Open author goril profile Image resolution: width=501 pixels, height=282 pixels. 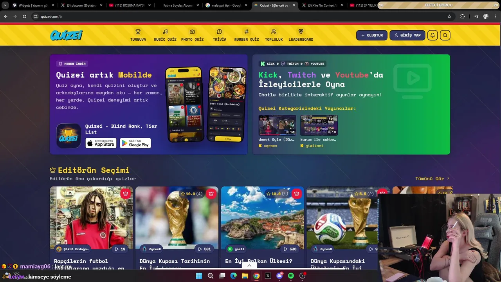tap(236, 249)
